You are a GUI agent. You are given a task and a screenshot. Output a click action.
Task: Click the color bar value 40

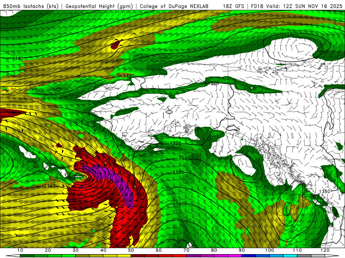point(103,250)
